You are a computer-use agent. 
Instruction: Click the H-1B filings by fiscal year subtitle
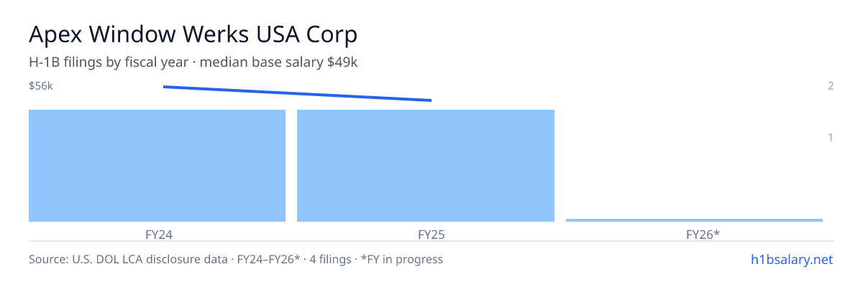tap(109, 62)
